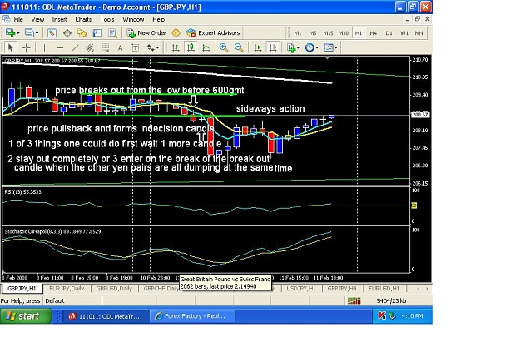Select the text label 'T' tool
The image size is (520, 337).
(136, 47)
